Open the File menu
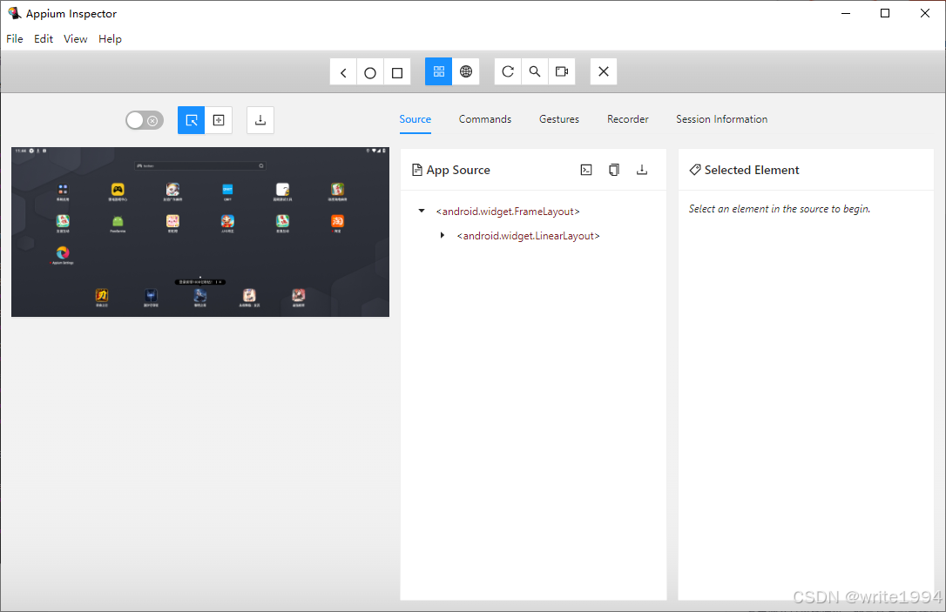The height and width of the screenshot is (612, 946). pyautogui.click(x=15, y=38)
